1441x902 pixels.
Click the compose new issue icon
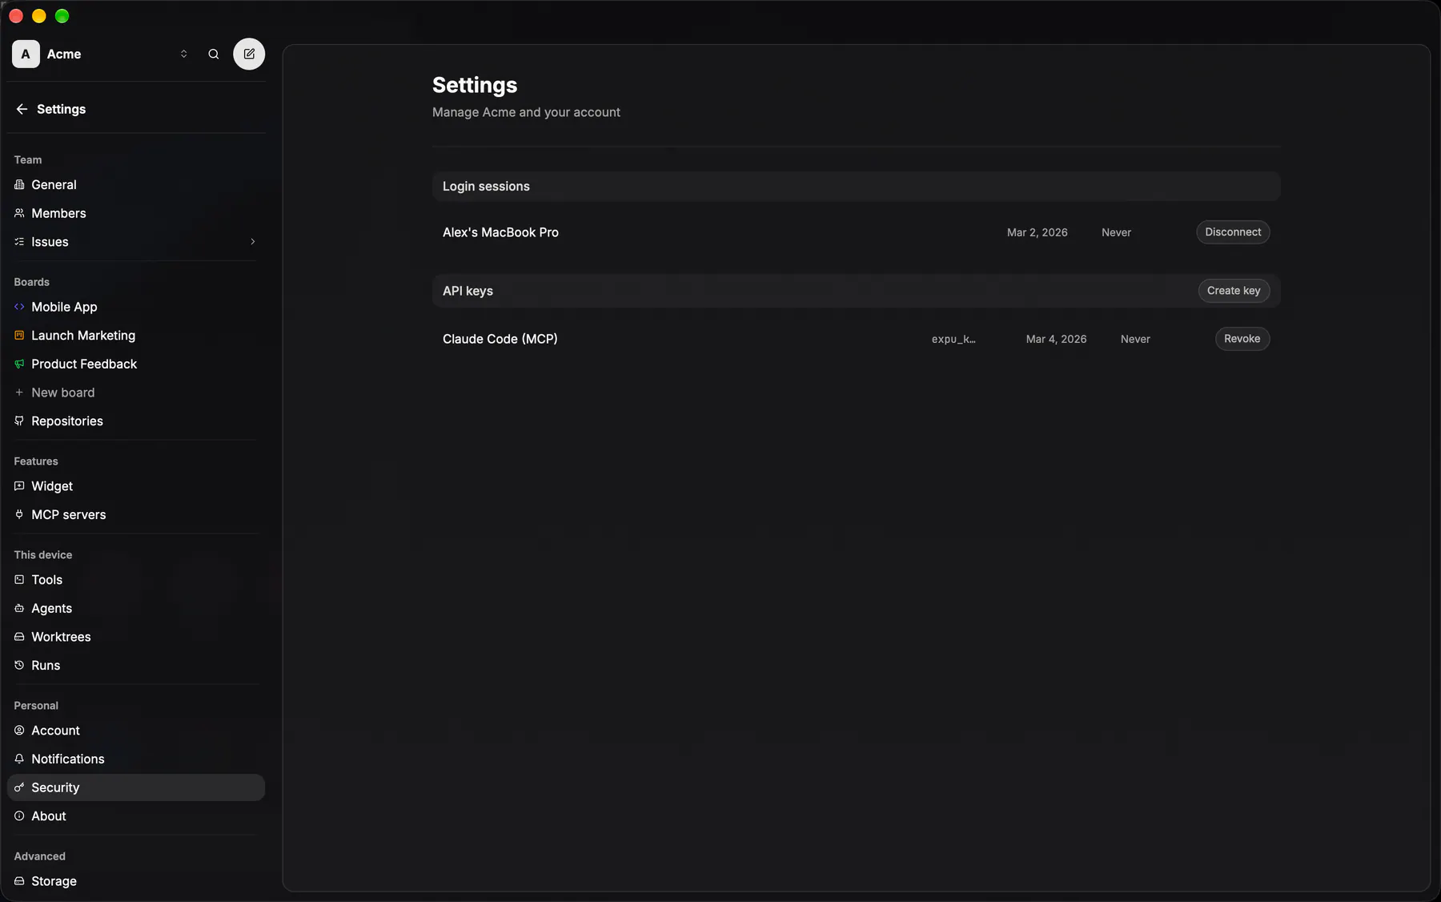click(249, 54)
